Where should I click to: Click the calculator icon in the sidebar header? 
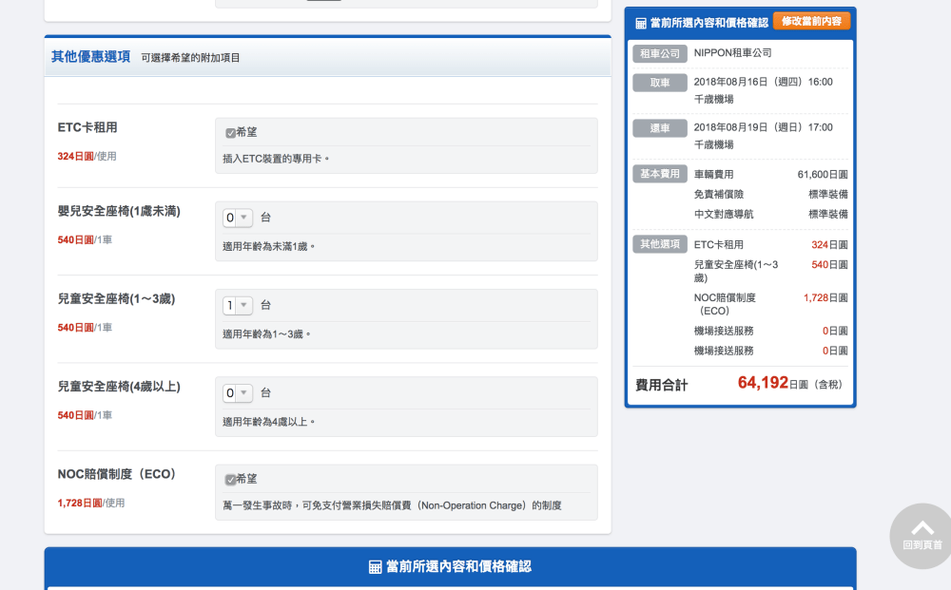click(641, 22)
